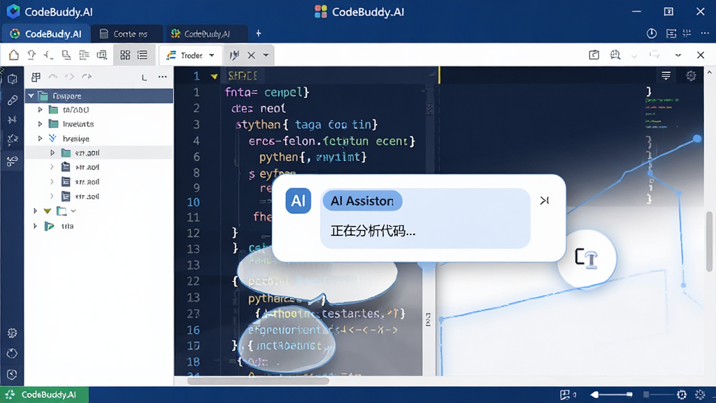Open the chevron dropdown in right toolbar
Image resolution: width=716 pixels, height=403 pixels.
[678, 55]
